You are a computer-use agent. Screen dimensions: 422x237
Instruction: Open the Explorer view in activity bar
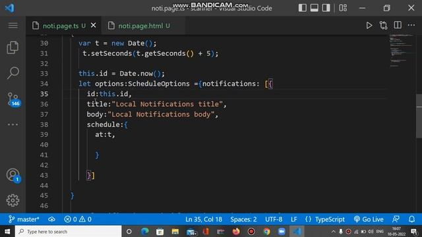click(x=13, y=47)
